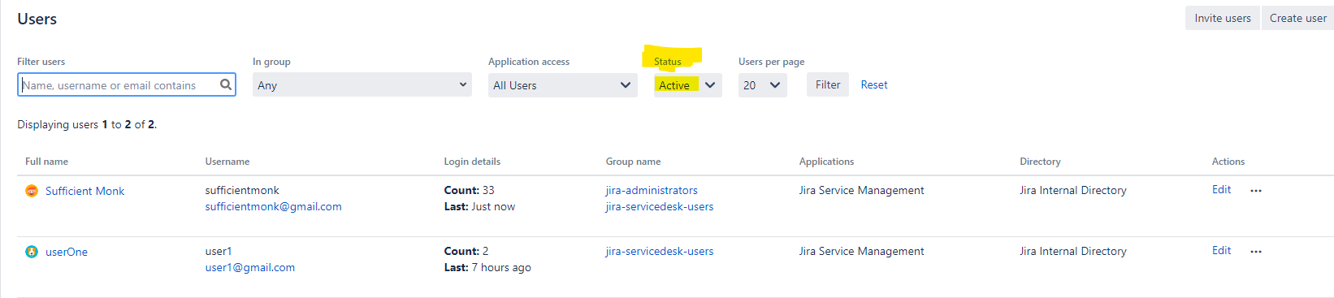Click the 'Users per page' label
The image size is (1334, 298).
pos(772,62)
